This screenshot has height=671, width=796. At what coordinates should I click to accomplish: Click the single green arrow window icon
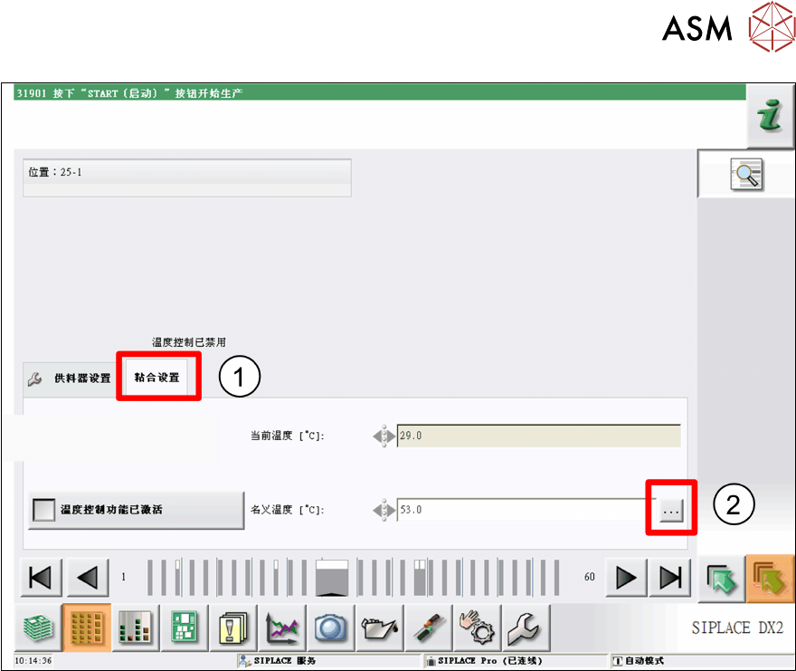tap(722, 579)
